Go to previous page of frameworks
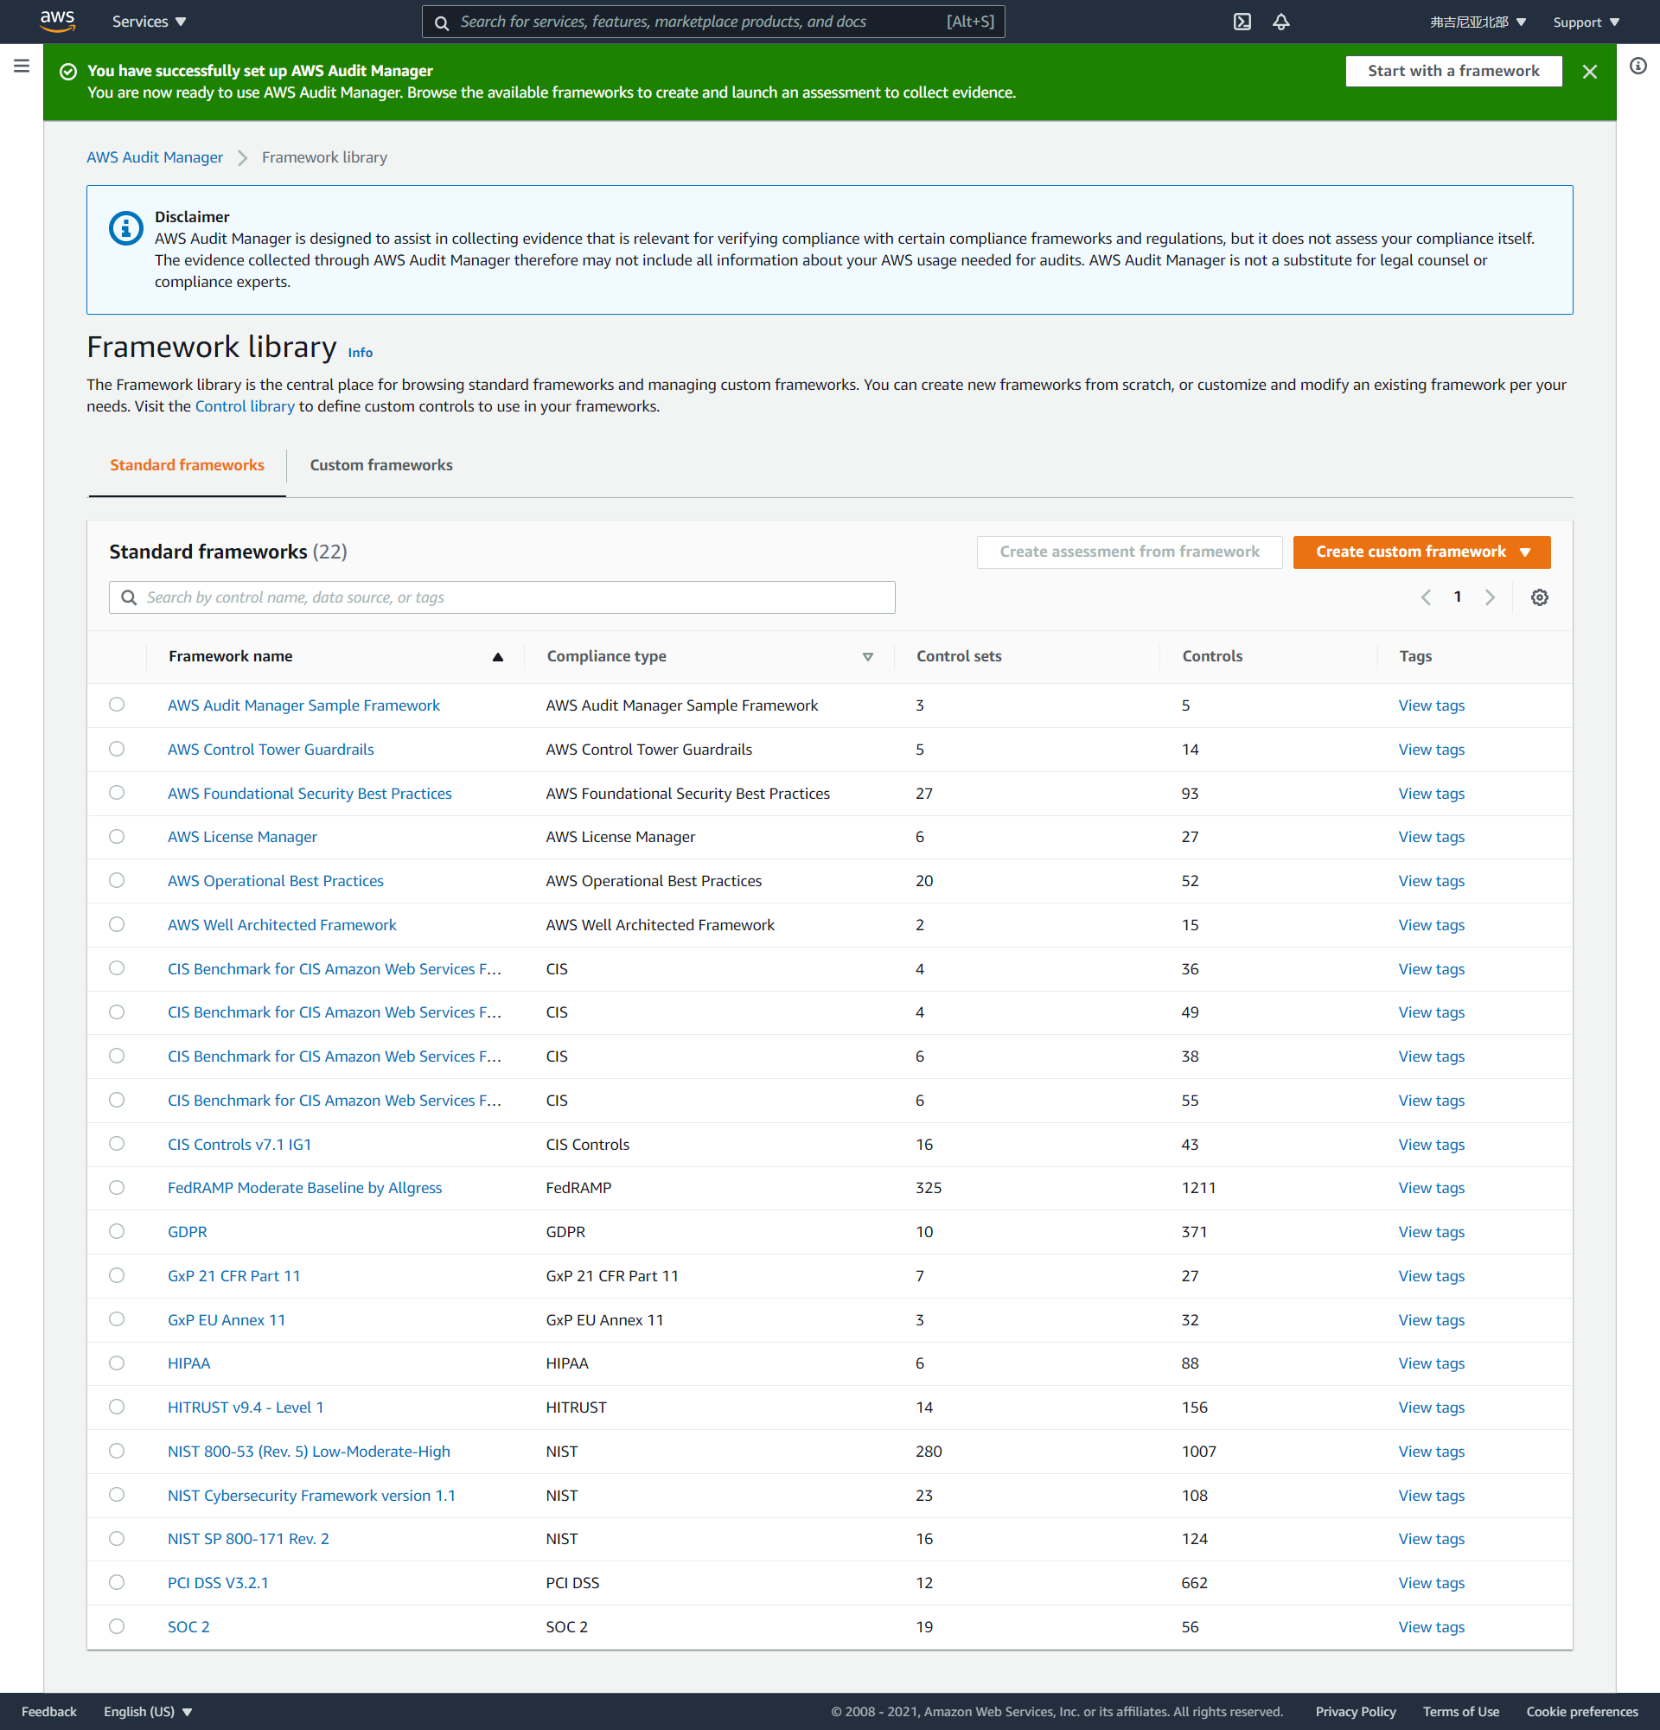The width and height of the screenshot is (1660, 1730). 1427,597
